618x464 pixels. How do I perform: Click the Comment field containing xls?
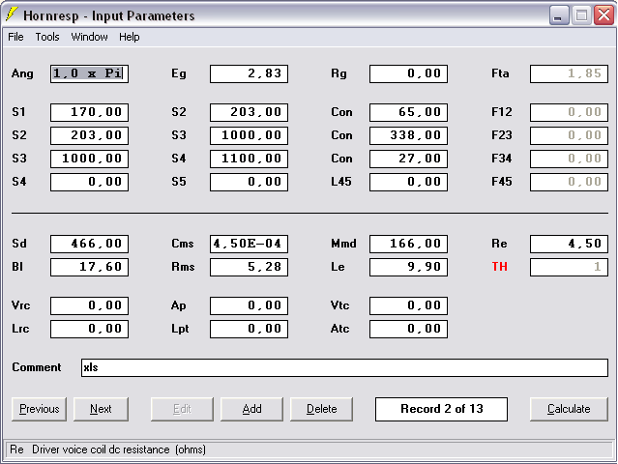point(344,367)
